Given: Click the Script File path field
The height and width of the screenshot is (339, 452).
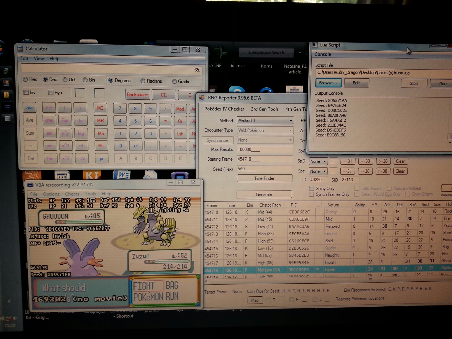Looking at the screenshot, I should click(x=384, y=73).
